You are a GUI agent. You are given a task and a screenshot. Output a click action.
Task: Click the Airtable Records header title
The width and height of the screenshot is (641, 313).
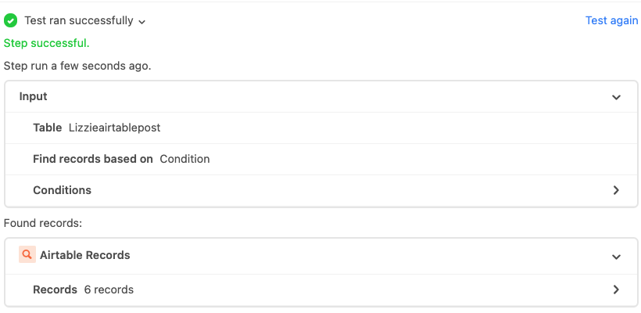tap(85, 255)
